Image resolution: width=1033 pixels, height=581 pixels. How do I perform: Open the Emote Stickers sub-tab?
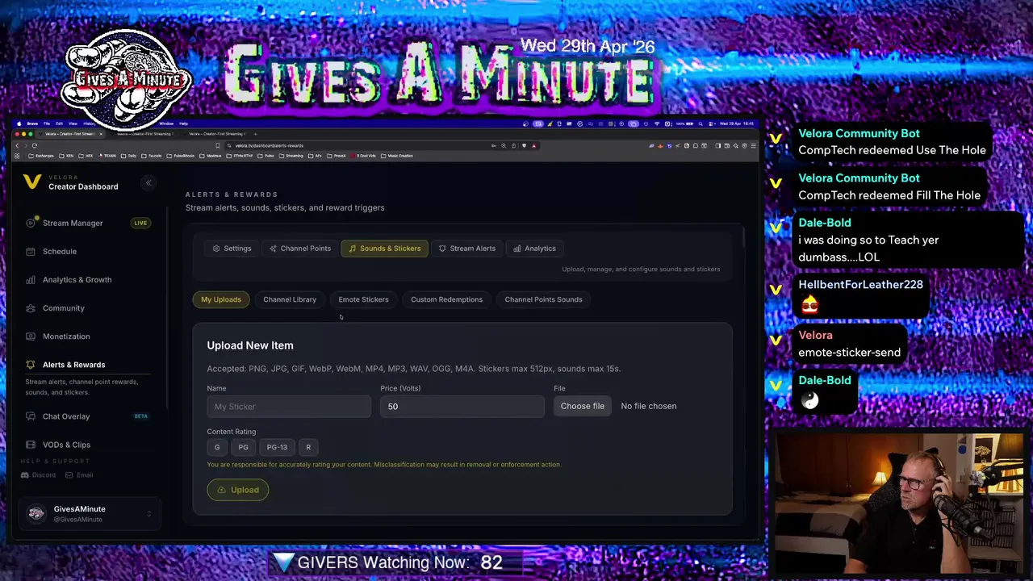pyautogui.click(x=363, y=299)
